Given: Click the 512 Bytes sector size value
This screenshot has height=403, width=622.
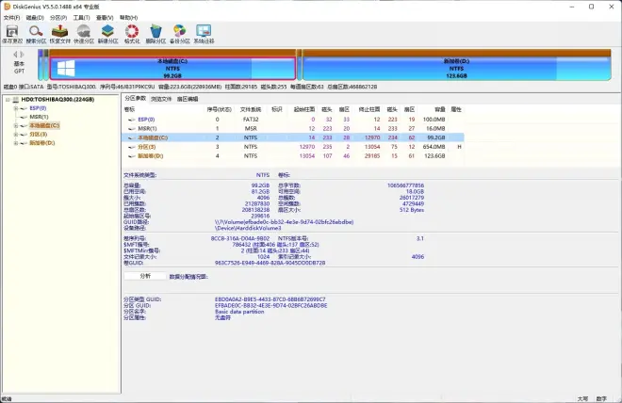Looking at the screenshot, I should (x=411, y=210).
